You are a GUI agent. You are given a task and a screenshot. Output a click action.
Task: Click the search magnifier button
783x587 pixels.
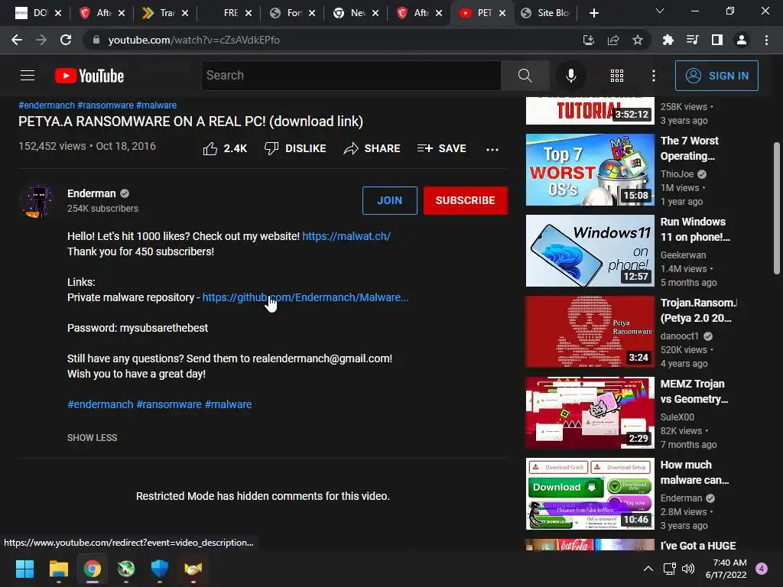[525, 76]
